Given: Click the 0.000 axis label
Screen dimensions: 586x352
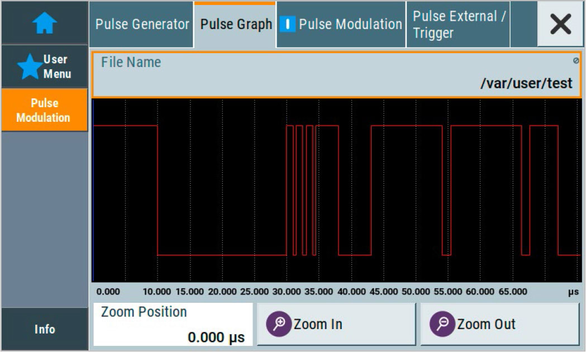Looking at the screenshot, I should click(108, 292).
